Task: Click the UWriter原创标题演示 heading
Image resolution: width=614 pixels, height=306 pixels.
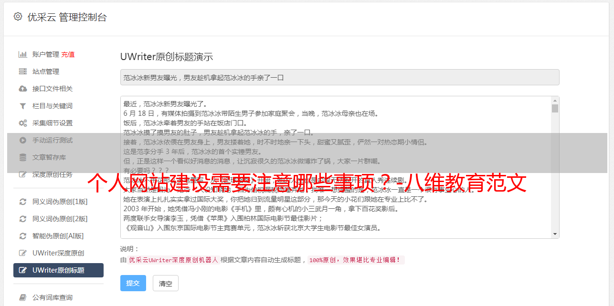Action: click(167, 57)
